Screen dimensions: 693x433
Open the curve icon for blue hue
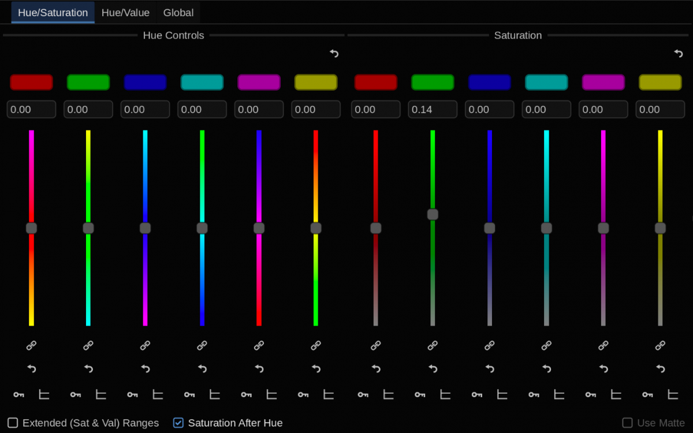[x=158, y=395]
